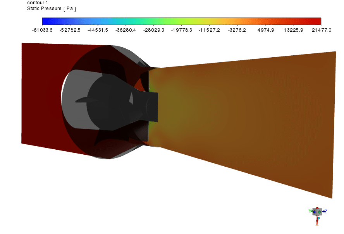Image resolution: width=344 pixels, height=234 pixels.
Task: Select the red end of the pressure colorbar
Action: point(318,21)
